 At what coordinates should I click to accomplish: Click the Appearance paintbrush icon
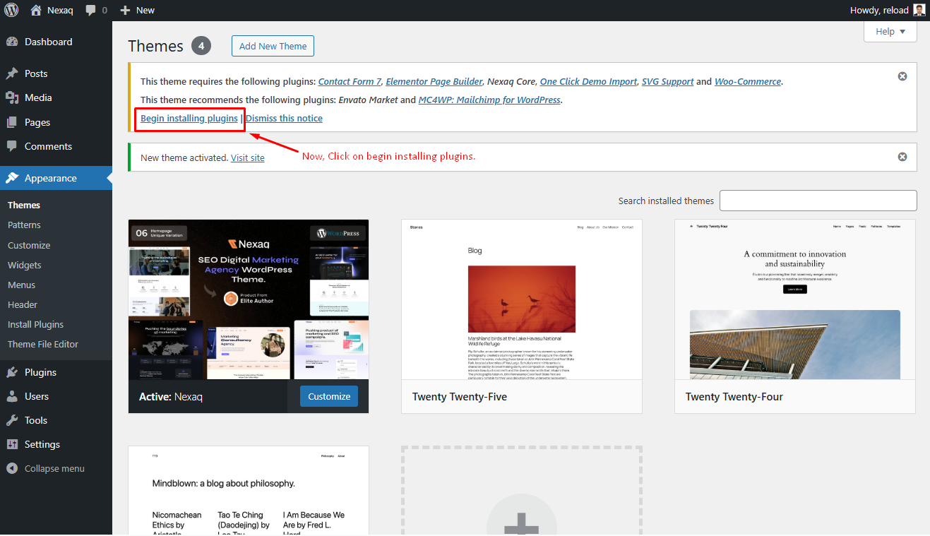click(12, 178)
